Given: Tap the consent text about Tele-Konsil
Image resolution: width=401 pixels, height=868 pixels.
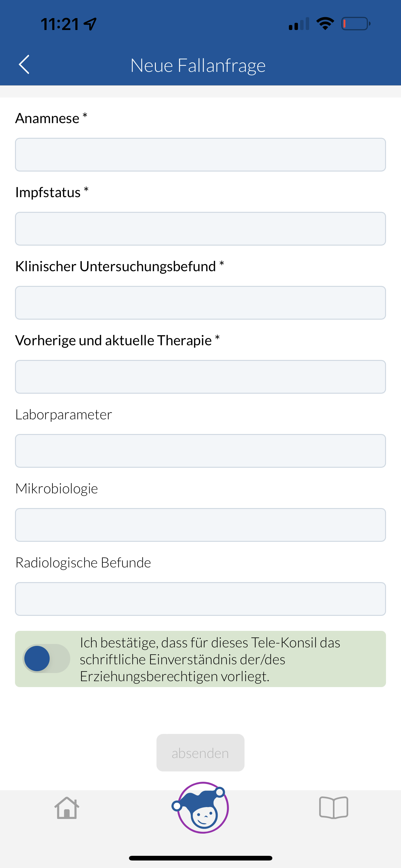Looking at the screenshot, I should (x=210, y=659).
